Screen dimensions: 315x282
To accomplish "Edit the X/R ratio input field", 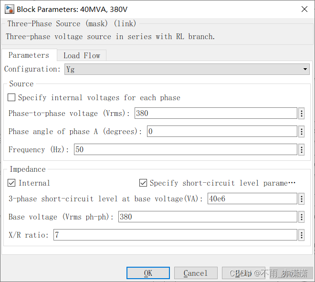I will point(175,235).
